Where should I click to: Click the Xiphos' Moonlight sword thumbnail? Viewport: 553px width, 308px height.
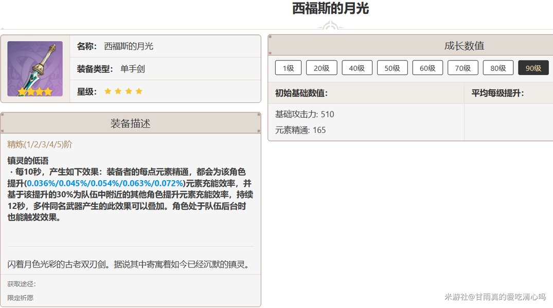coord(35,69)
